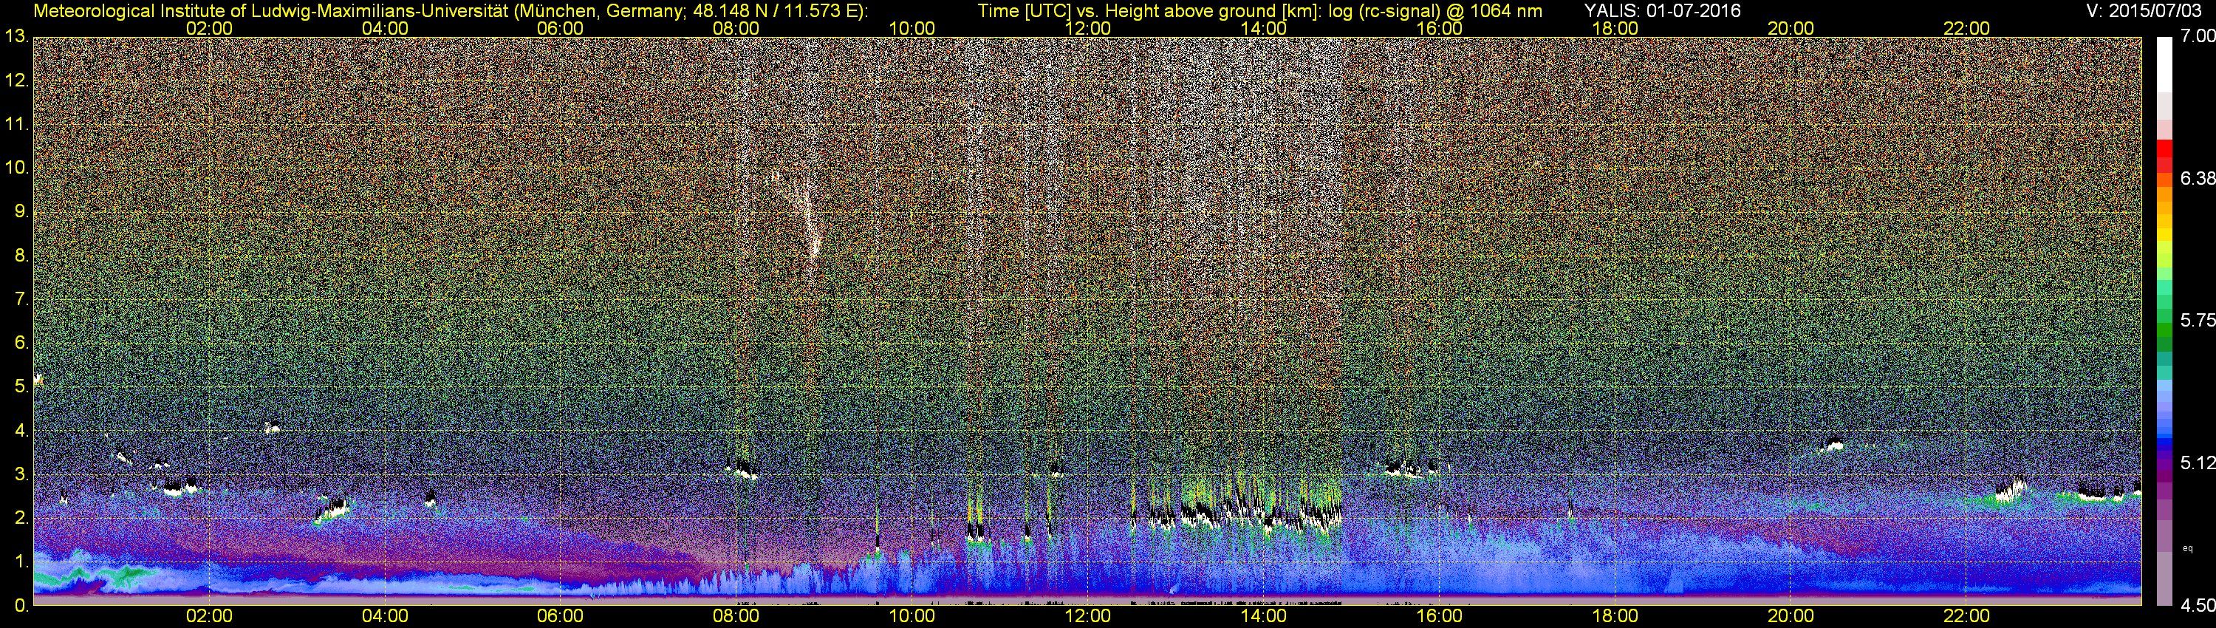
Task: Pick the 6 km height axis label
Action: pyautogui.click(x=21, y=344)
